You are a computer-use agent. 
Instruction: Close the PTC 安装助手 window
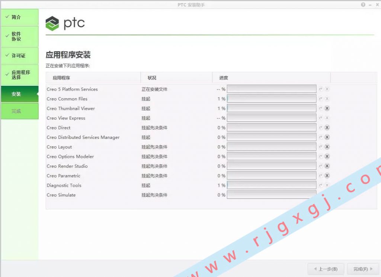[x=377, y=5]
